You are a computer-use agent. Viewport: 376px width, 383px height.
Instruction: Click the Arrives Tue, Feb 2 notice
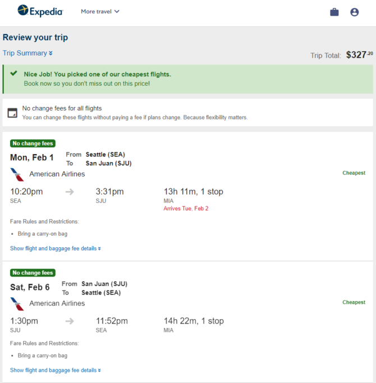coord(186,209)
